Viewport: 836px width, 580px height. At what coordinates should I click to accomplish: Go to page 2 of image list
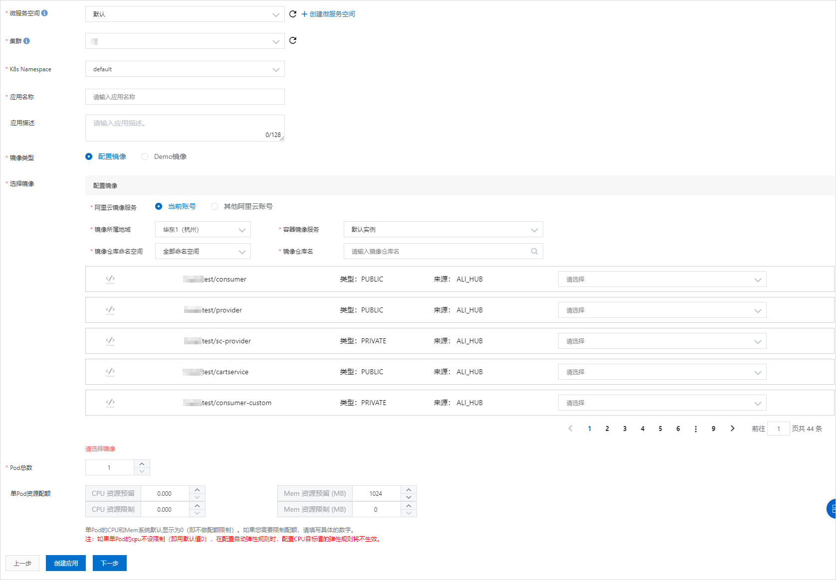pos(607,429)
